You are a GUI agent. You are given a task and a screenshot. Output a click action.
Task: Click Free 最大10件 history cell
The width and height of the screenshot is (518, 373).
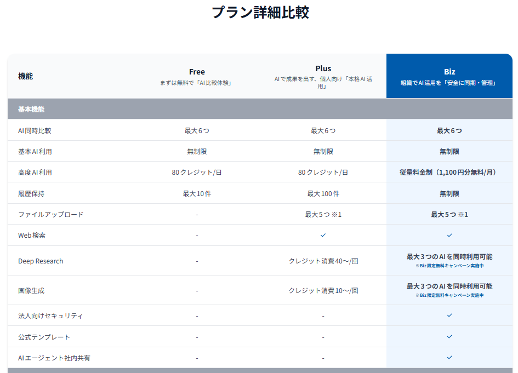[197, 193]
